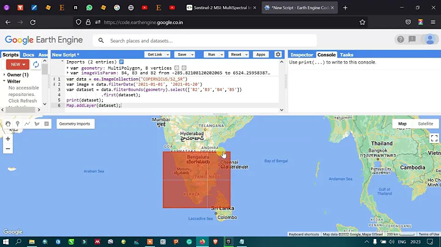Zoom out on the map

coord(8,149)
